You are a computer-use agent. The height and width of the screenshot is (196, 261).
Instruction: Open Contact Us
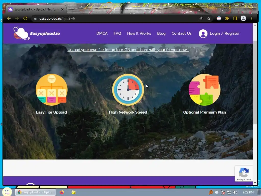pyautogui.click(x=181, y=33)
